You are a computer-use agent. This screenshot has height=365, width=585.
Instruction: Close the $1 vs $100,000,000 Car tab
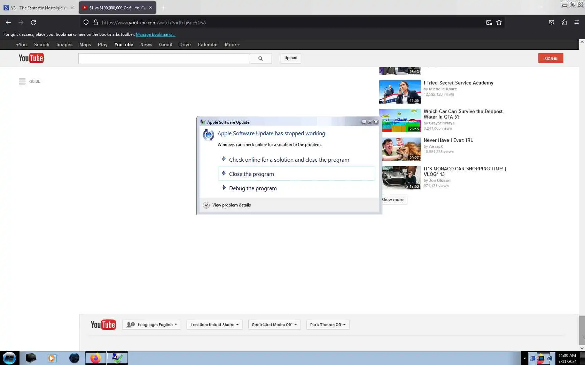[150, 8]
